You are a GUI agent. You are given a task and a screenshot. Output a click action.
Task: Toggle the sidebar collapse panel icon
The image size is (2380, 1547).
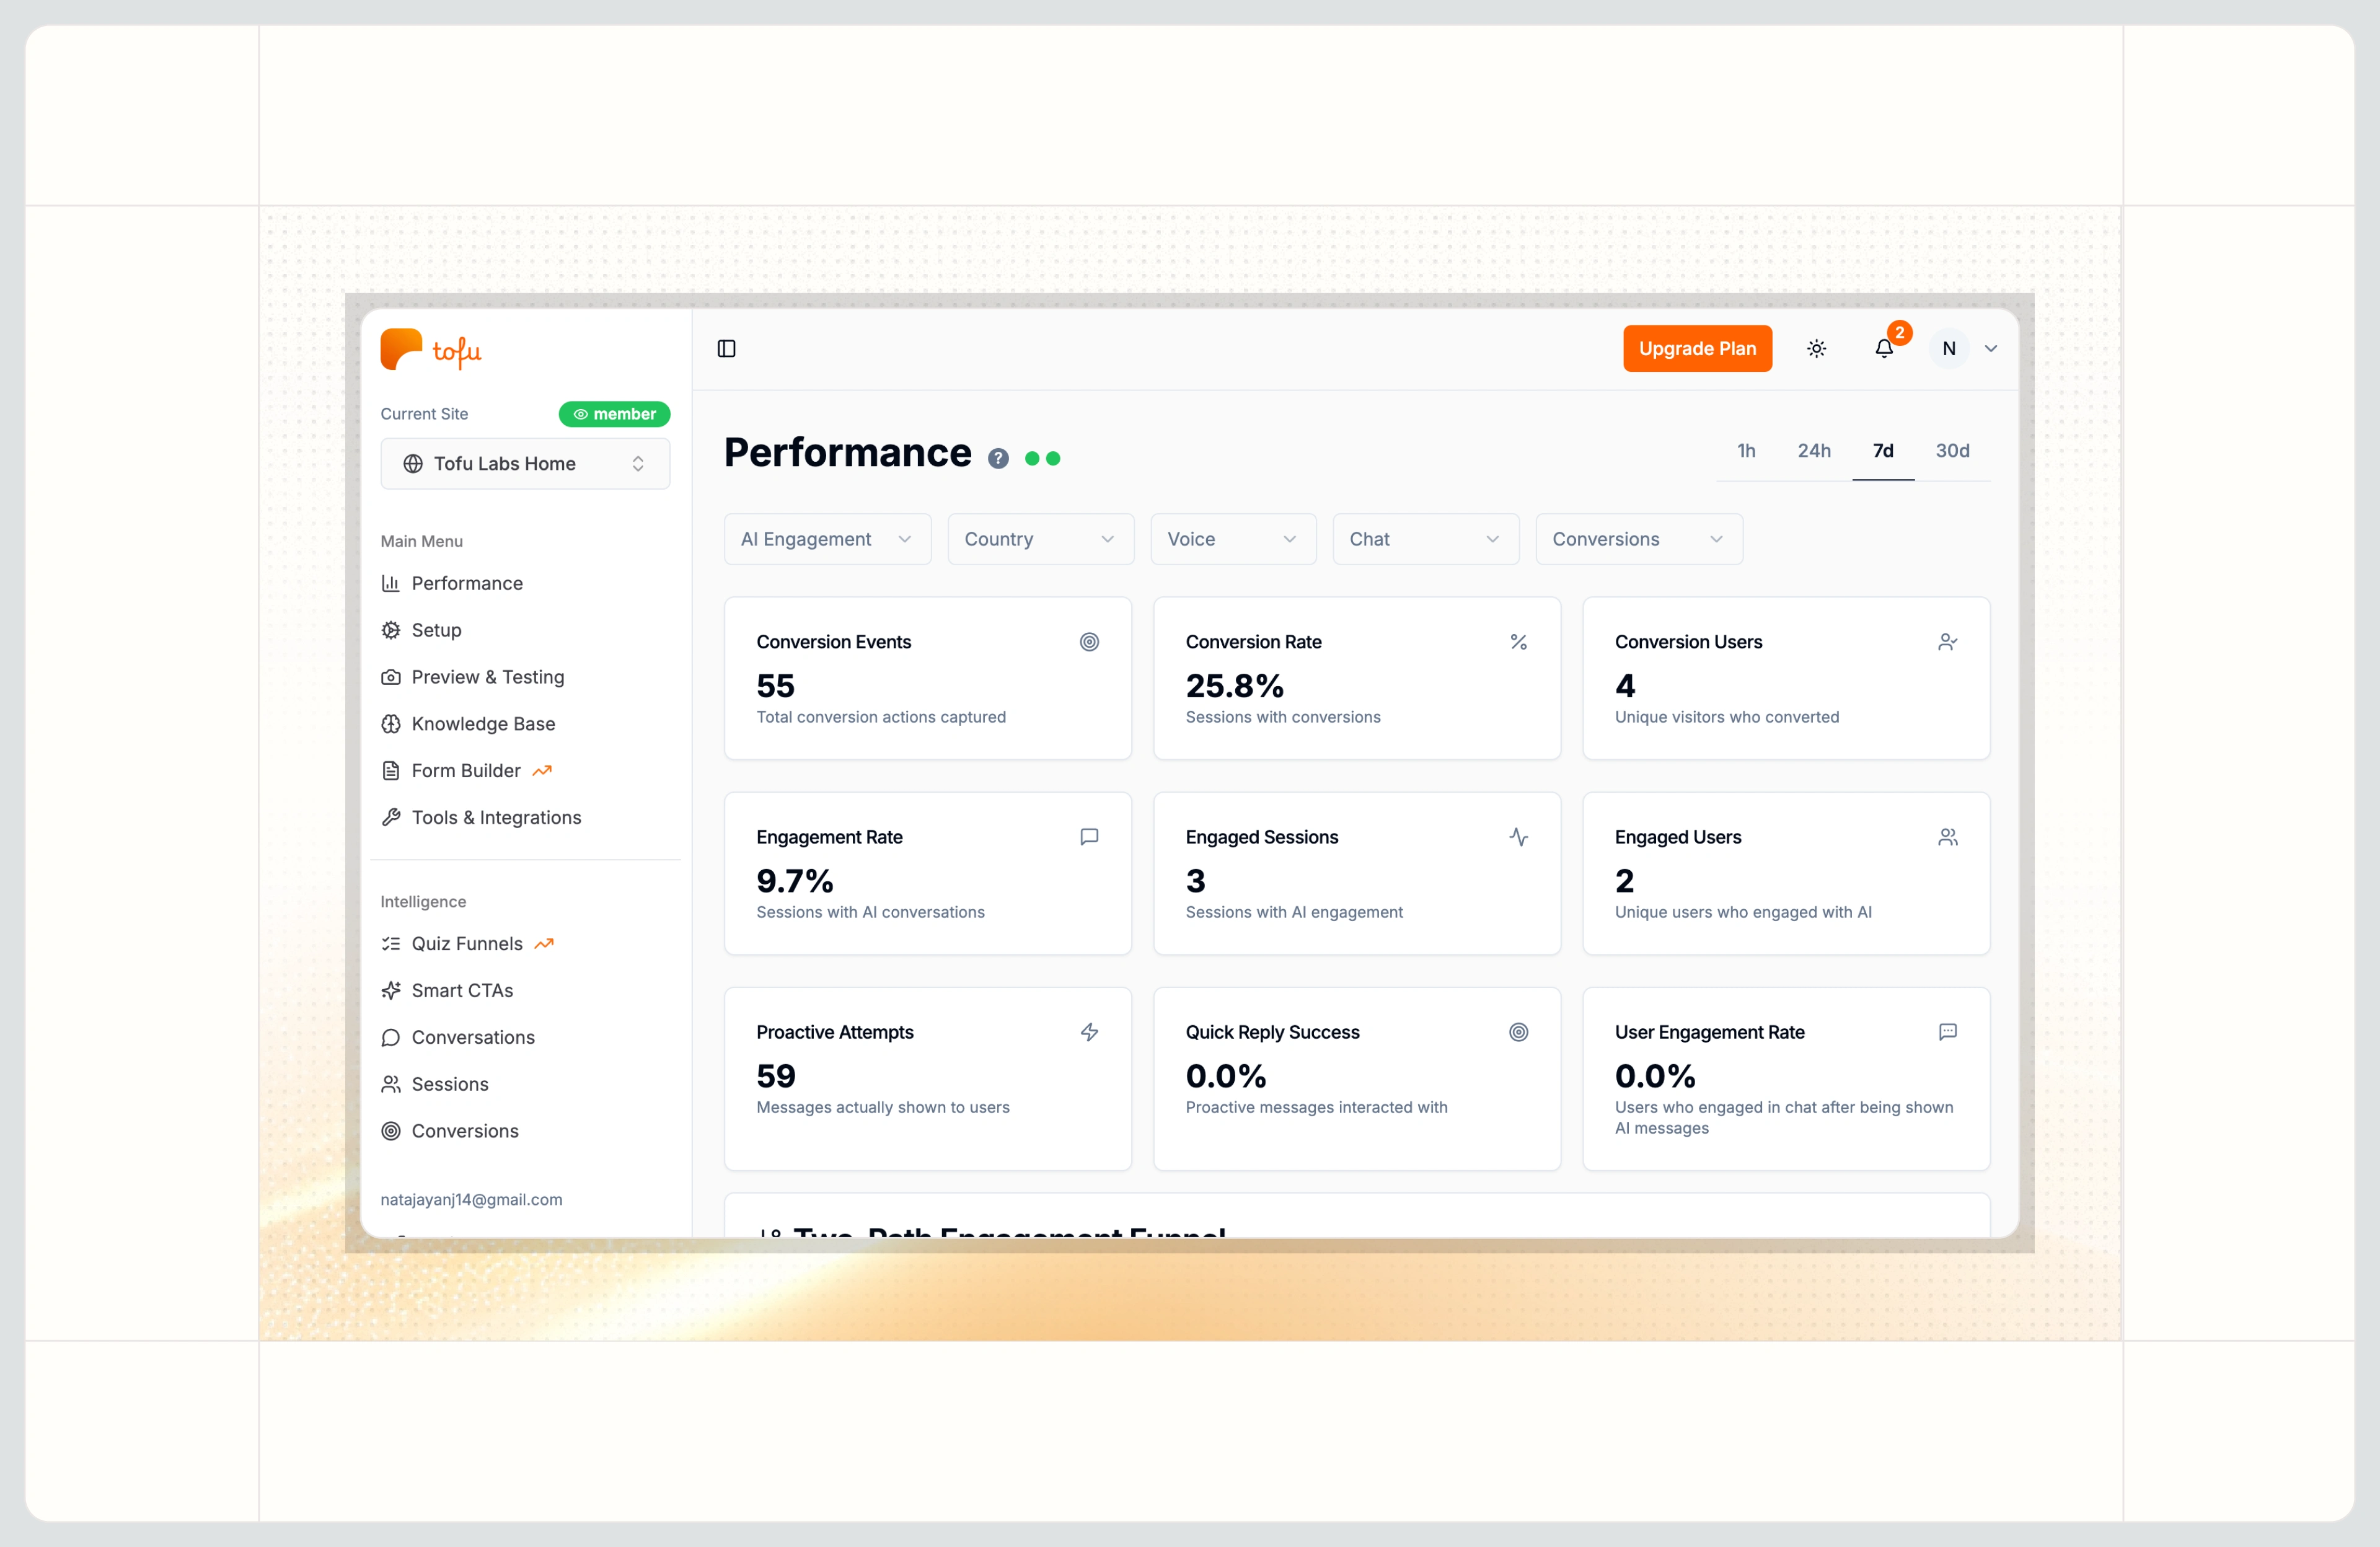[727, 348]
